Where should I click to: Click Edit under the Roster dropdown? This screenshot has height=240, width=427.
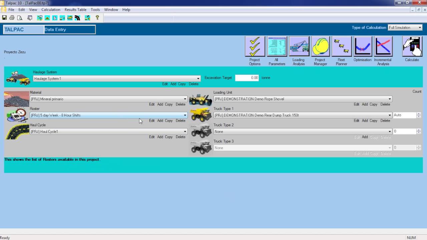pyautogui.click(x=152, y=121)
